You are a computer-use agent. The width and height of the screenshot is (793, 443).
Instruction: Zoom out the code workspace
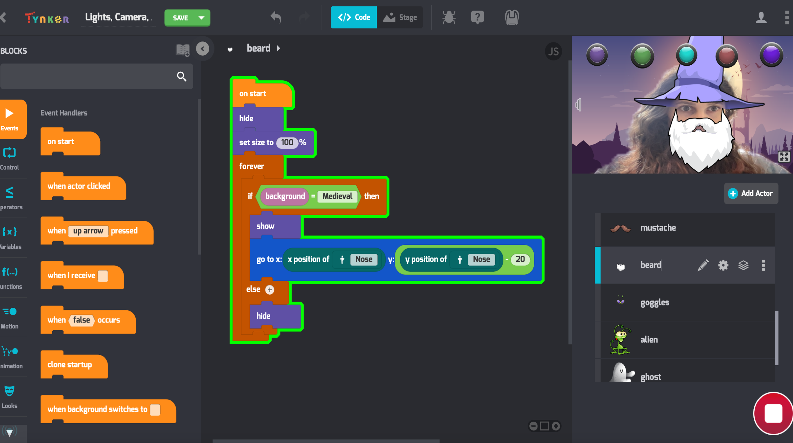533,426
